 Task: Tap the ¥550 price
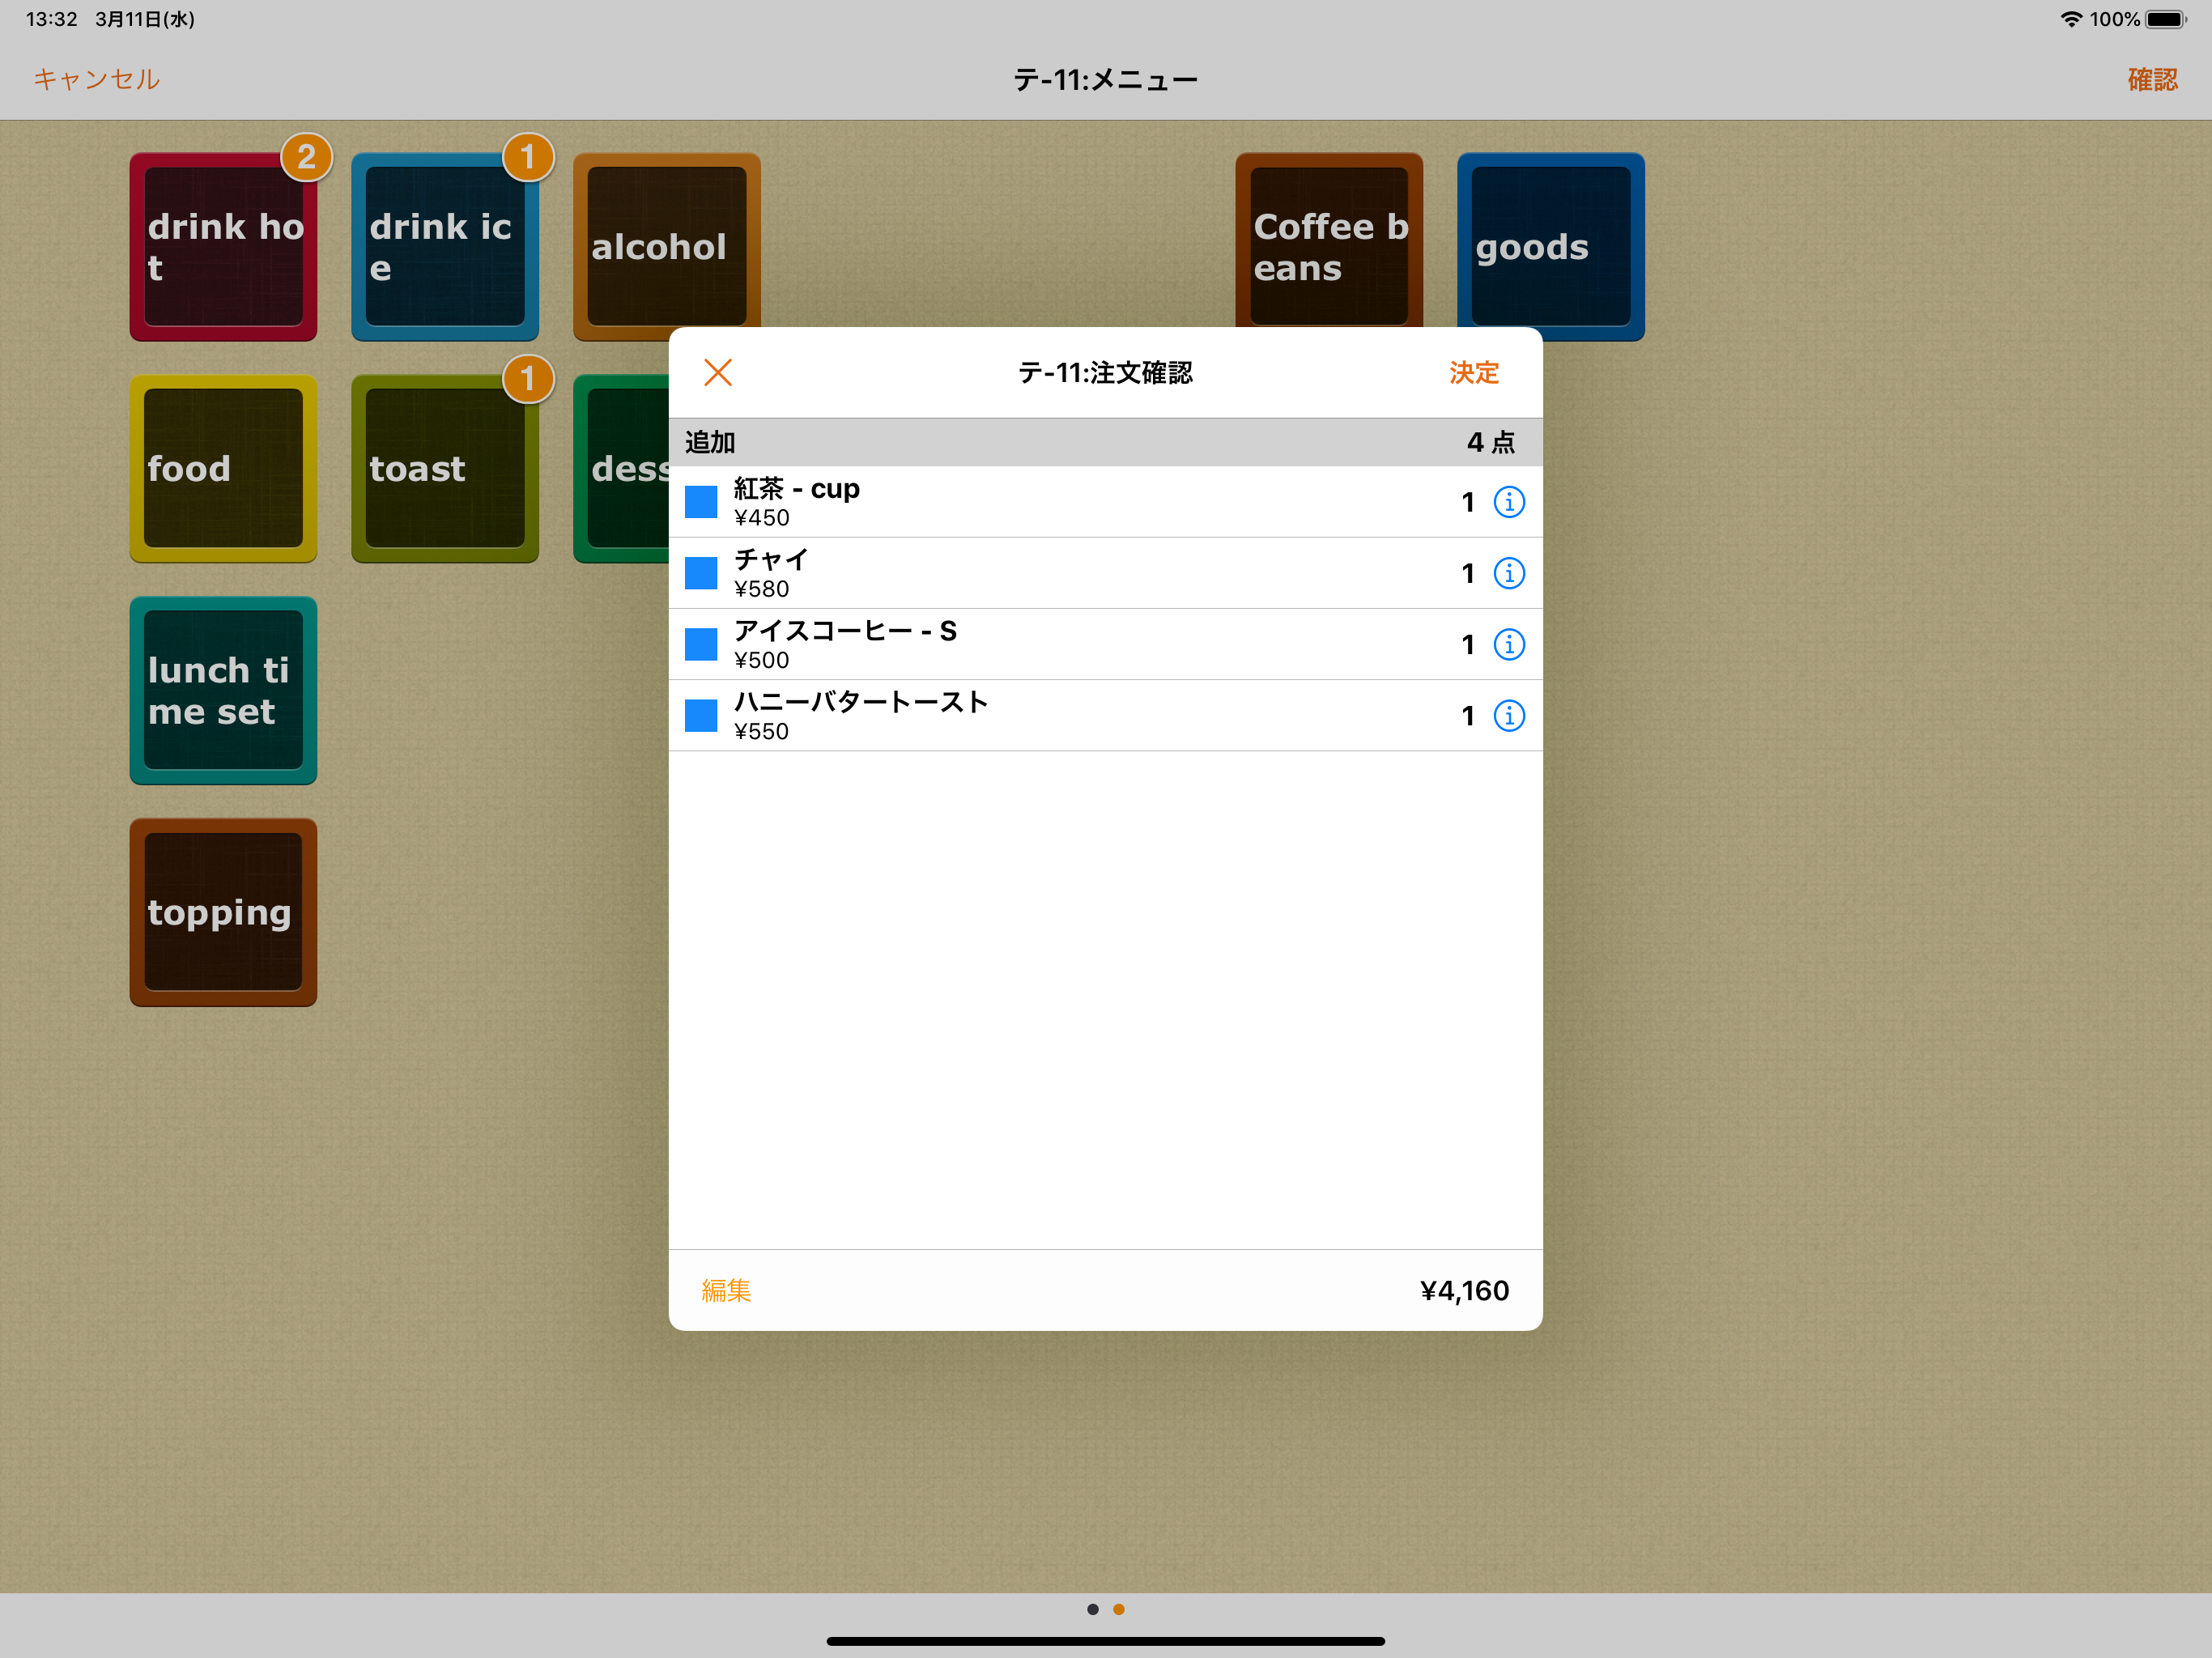pos(761,731)
